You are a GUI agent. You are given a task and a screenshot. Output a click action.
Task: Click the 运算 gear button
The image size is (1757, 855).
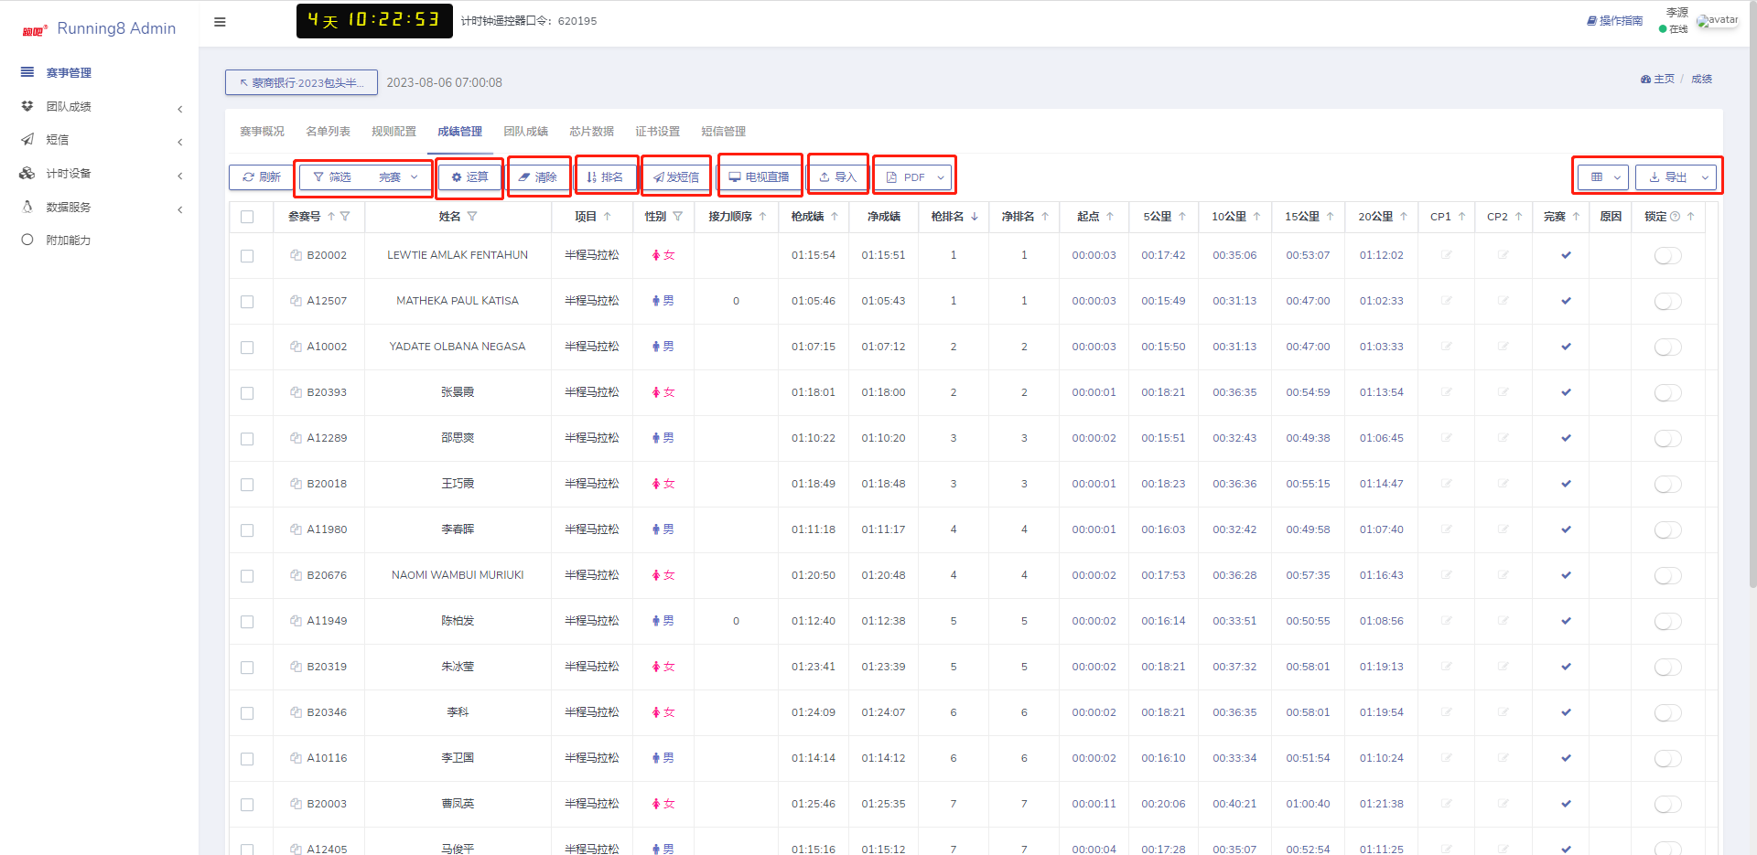(x=469, y=177)
